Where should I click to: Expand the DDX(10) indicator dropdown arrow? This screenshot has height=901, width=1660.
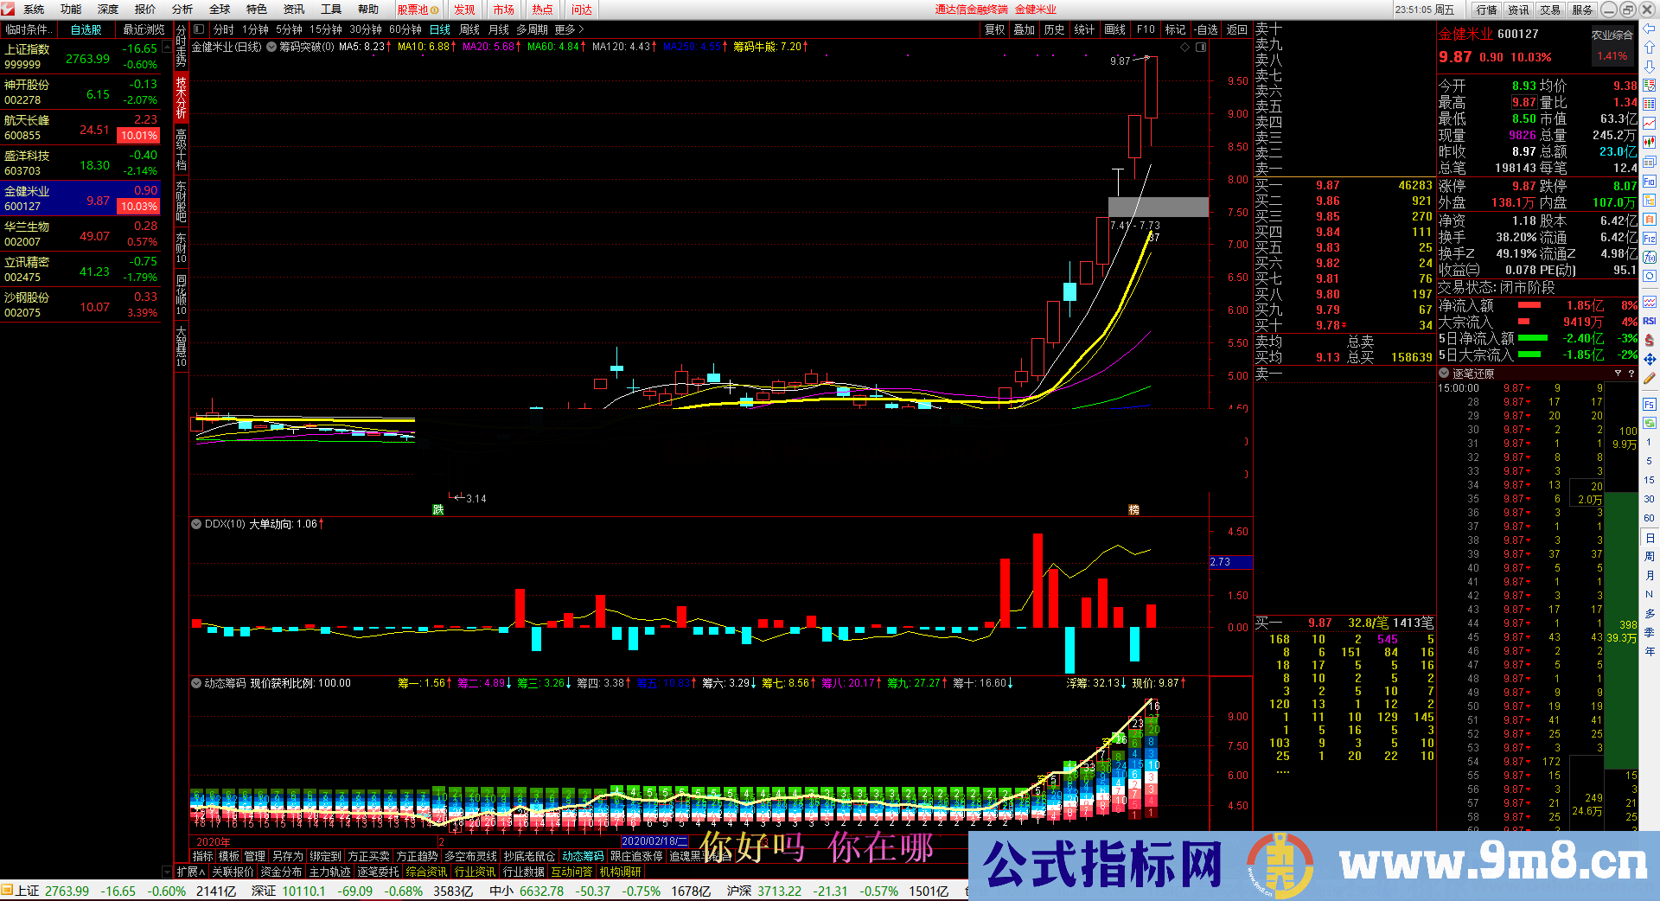pos(195,524)
